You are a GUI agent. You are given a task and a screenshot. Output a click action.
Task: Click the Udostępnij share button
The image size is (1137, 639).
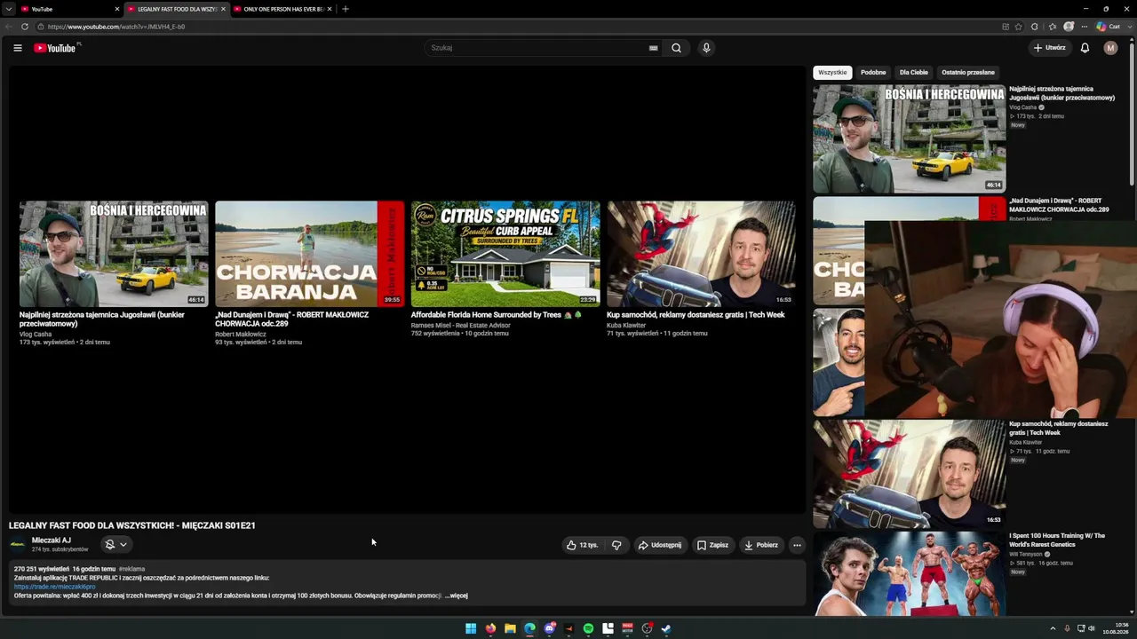click(659, 545)
